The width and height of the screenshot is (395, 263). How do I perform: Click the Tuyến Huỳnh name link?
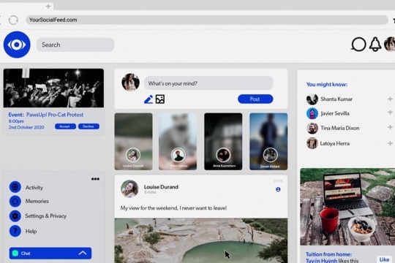321,261
